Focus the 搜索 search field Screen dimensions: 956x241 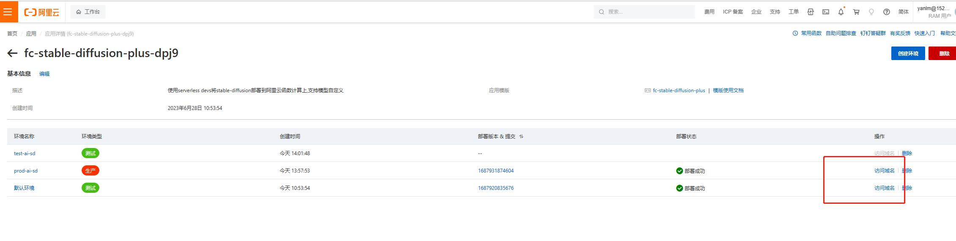pyautogui.click(x=644, y=12)
